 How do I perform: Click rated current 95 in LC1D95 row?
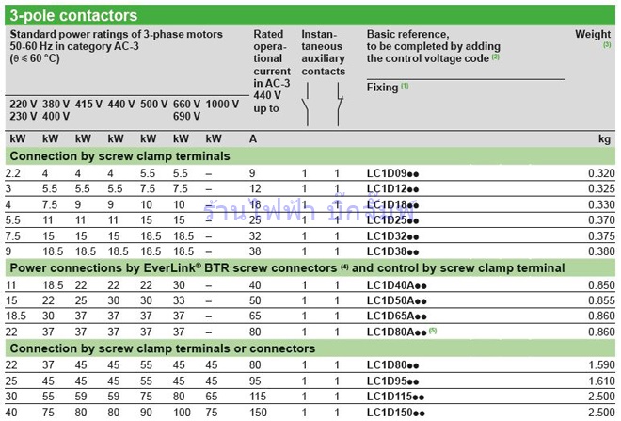click(255, 381)
